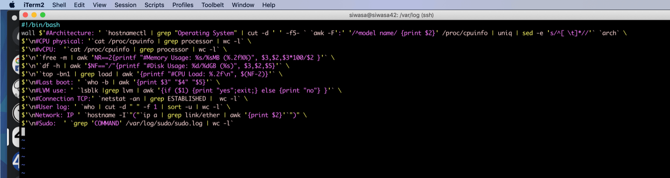This screenshot has width=670, height=178.
Task: Open the Edit menu
Action: pos(79,5)
